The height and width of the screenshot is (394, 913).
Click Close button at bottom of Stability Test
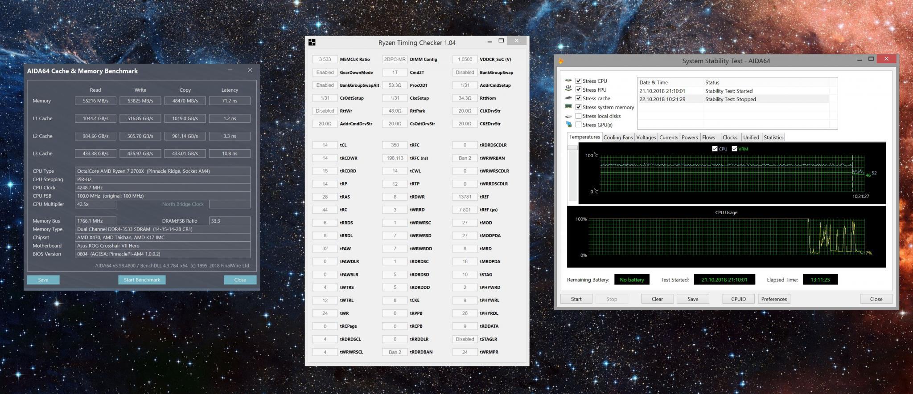pyautogui.click(x=876, y=299)
